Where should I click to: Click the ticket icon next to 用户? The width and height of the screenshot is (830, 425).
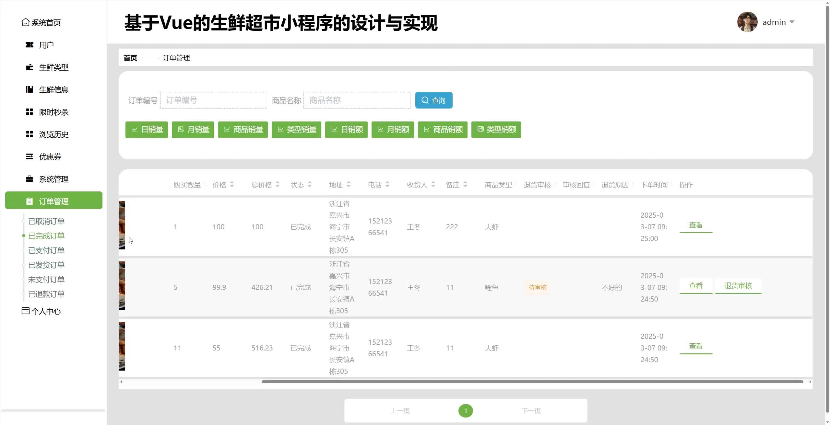[x=30, y=45]
